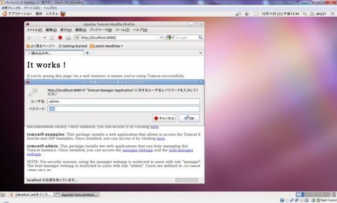Expand the URL bar history dropdown
This screenshot has width=337, height=203.
point(161,38)
